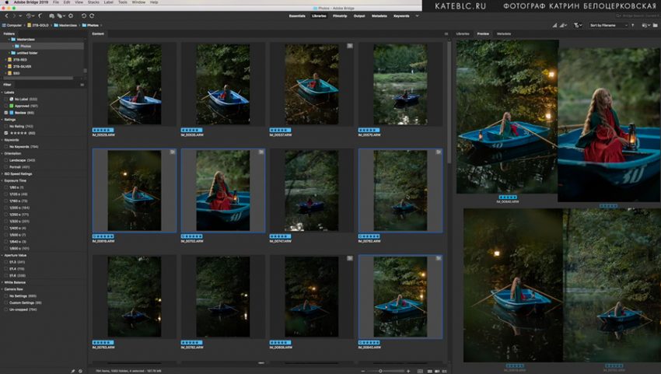Screen dimensions: 661x374
Task: Toggle ascending sort order arrow
Action: (633, 26)
